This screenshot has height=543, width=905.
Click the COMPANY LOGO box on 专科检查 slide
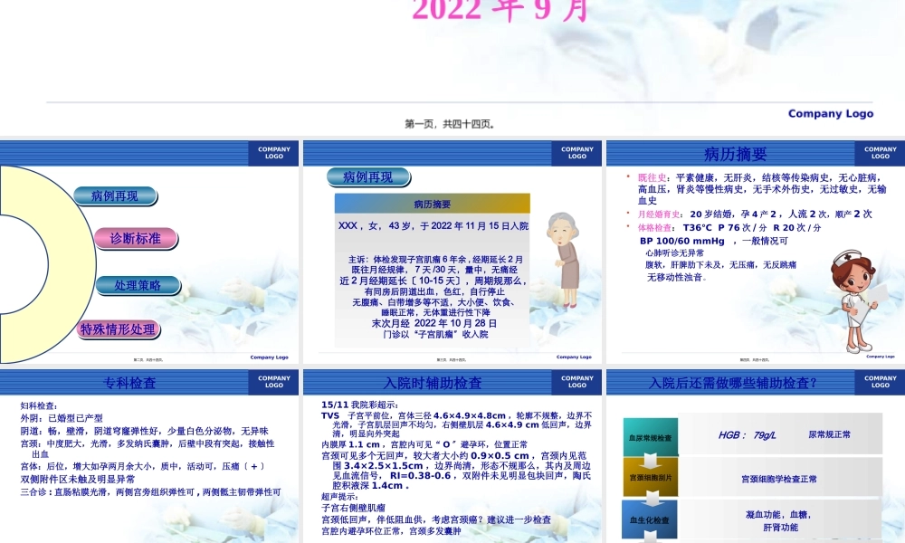(274, 383)
